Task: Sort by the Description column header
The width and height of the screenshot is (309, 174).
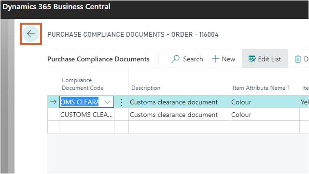Action: pyautogui.click(x=146, y=88)
